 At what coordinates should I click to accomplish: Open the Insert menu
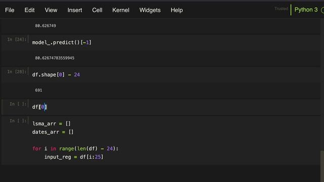[74, 10]
